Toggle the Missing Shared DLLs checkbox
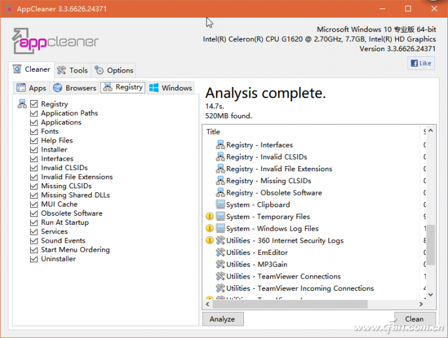This screenshot has height=338, width=448. point(34,195)
